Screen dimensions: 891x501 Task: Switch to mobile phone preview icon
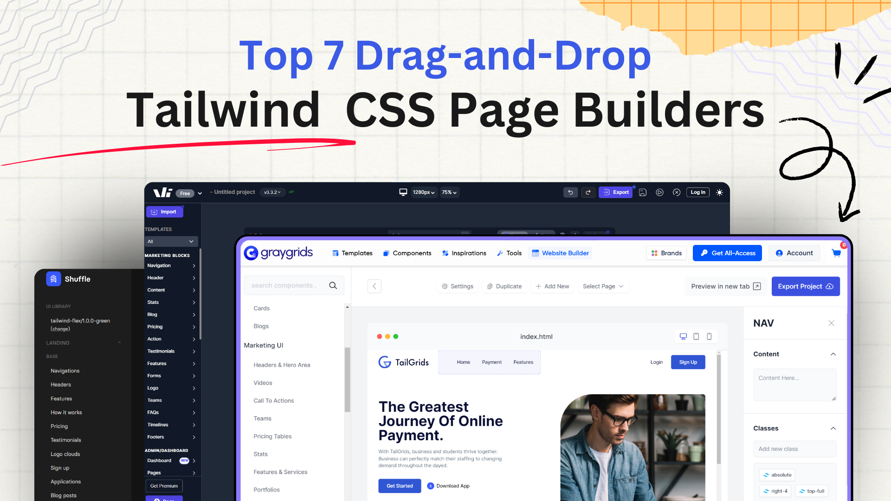[709, 336]
